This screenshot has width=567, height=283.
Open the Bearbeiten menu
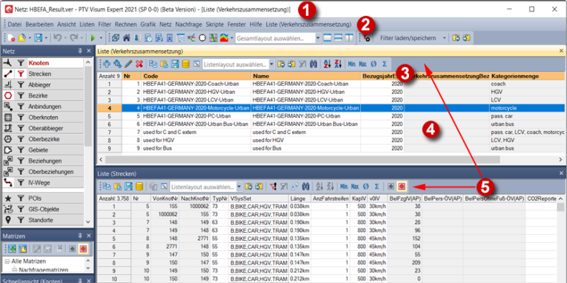(x=39, y=24)
